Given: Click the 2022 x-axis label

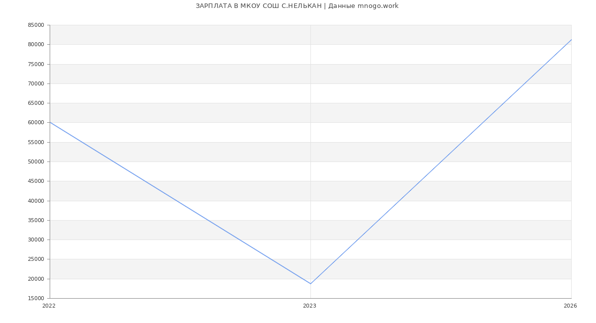Looking at the screenshot, I should click(49, 306).
